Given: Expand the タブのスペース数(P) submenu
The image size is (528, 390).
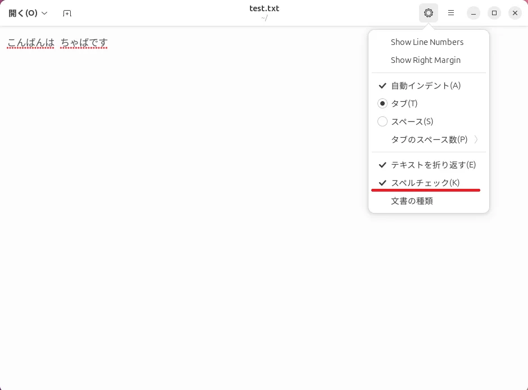Looking at the screenshot, I should pyautogui.click(x=429, y=139).
